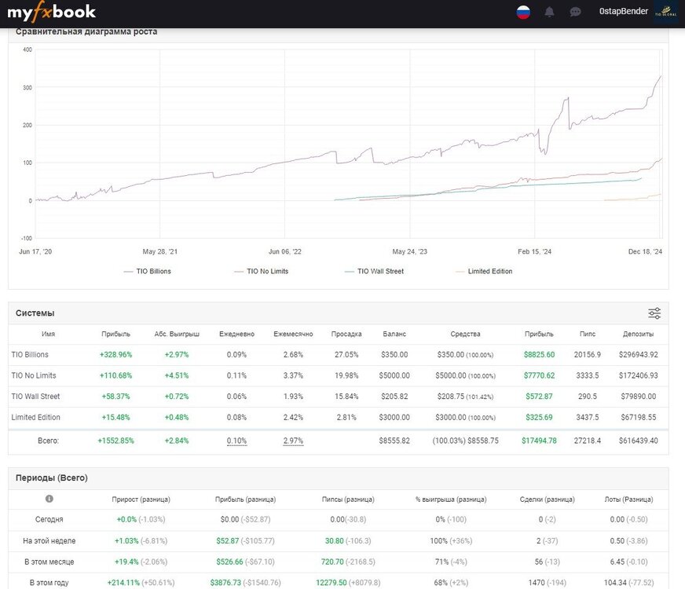685x589 pixels.
Task: Open the chat messages icon
Action: (575, 12)
